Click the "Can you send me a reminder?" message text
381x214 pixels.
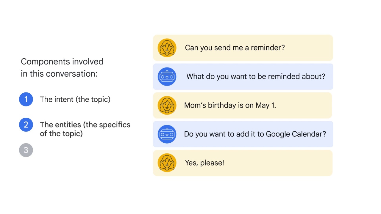pos(235,48)
